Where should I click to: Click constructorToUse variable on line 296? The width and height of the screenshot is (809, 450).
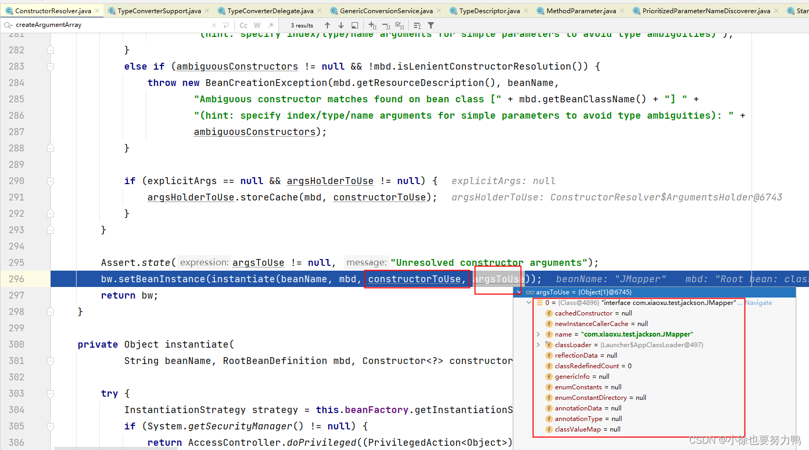[x=415, y=279]
